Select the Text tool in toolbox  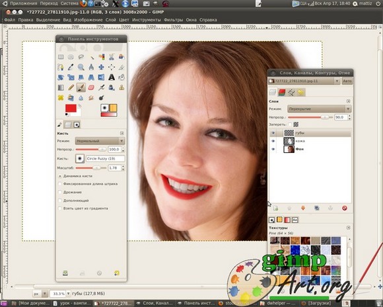tap(112, 77)
